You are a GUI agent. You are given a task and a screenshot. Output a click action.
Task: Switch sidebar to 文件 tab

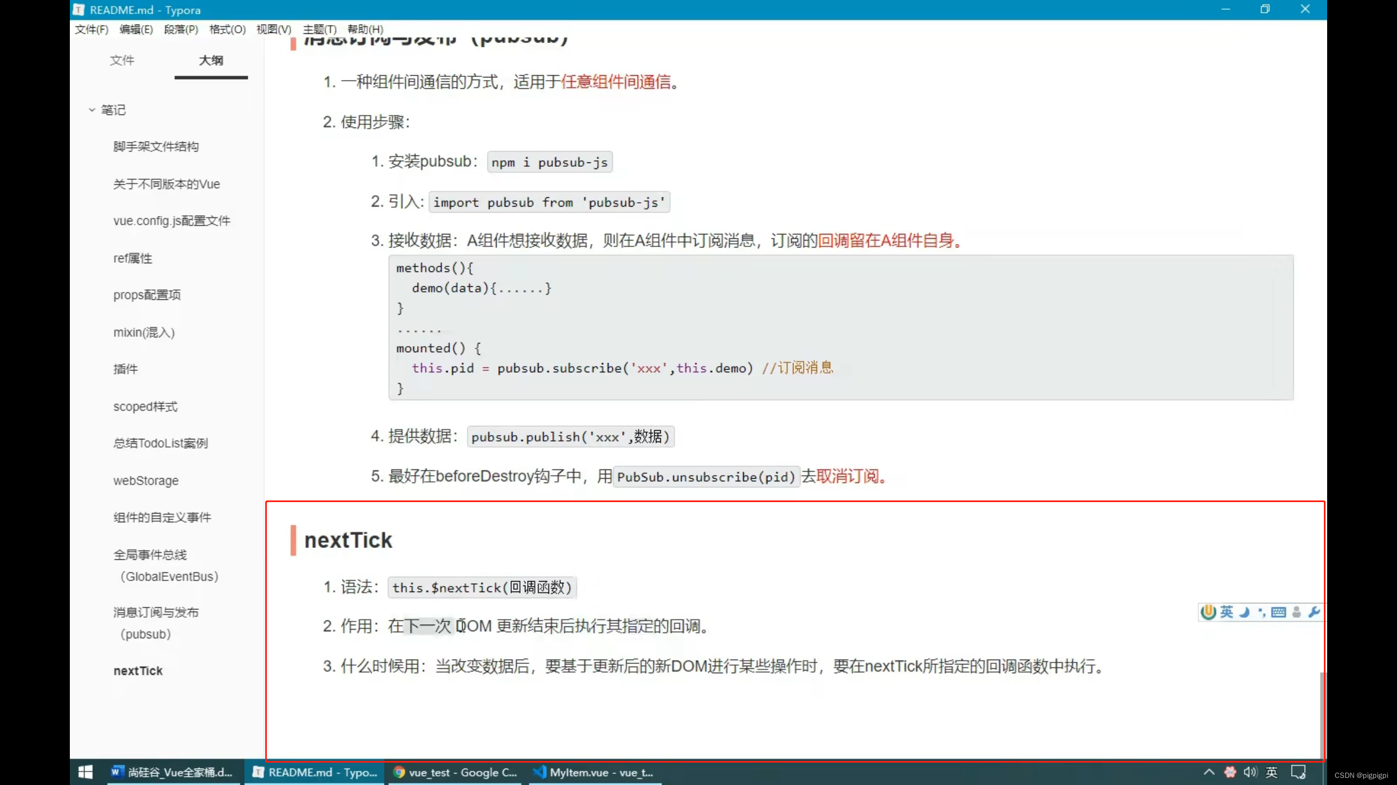(x=122, y=61)
